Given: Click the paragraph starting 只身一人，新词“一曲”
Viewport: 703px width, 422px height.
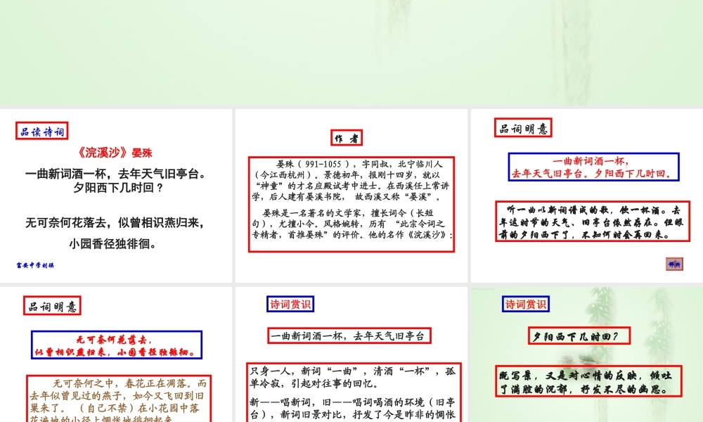Looking at the screenshot, I should click(353, 377).
